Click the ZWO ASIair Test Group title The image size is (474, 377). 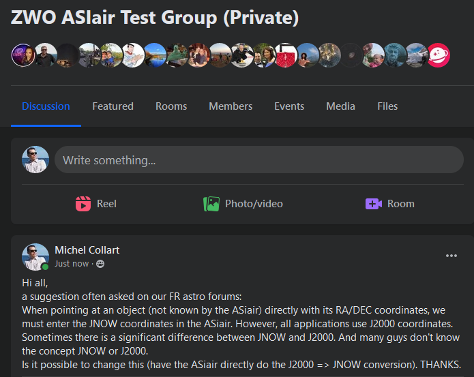(x=155, y=18)
